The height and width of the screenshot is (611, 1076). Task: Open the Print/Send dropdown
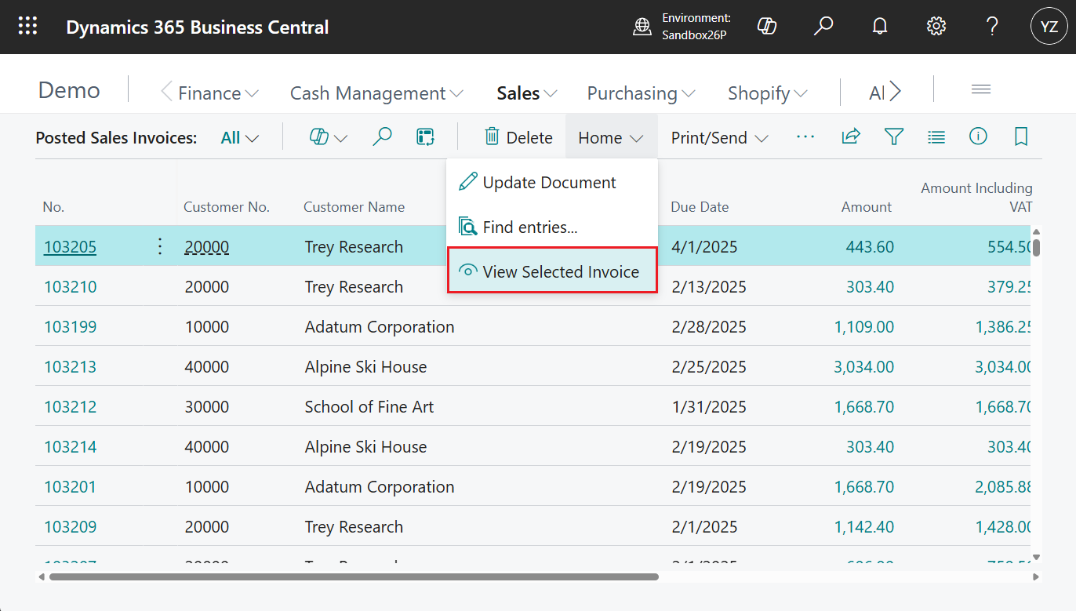click(718, 137)
